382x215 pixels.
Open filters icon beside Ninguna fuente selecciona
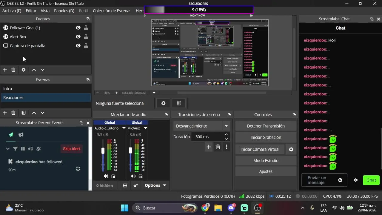coord(179,103)
